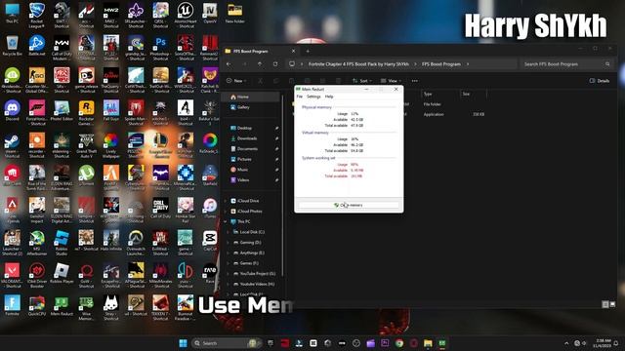Launch the uTorrent desktop icon
This screenshot has width=625, height=351.
coord(86,175)
